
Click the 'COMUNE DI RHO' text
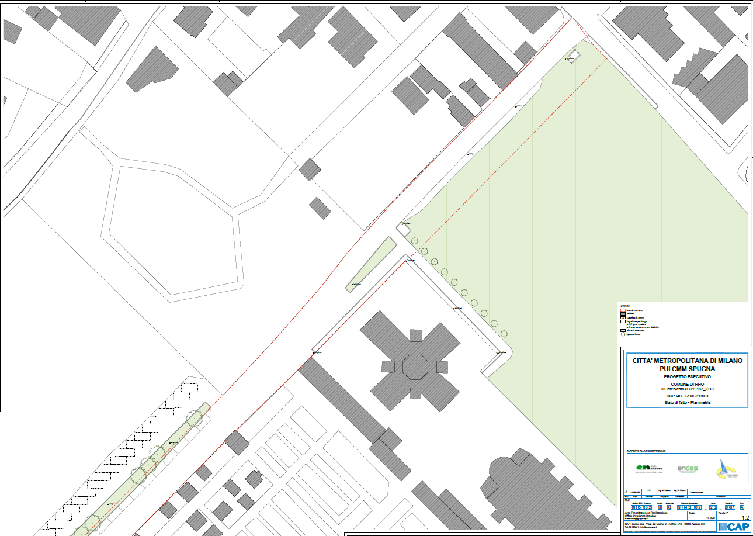point(686,384)
